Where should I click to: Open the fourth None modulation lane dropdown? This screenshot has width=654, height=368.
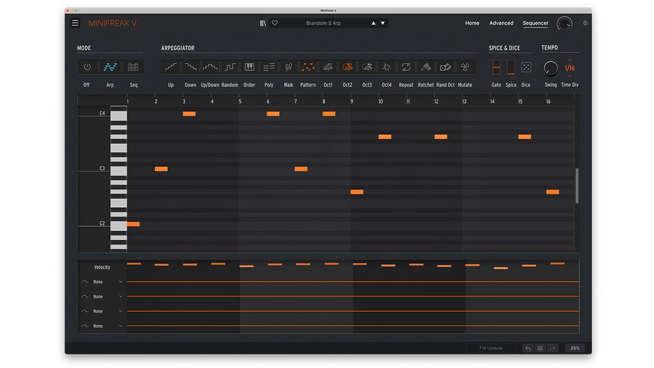[x=108, y=326]
